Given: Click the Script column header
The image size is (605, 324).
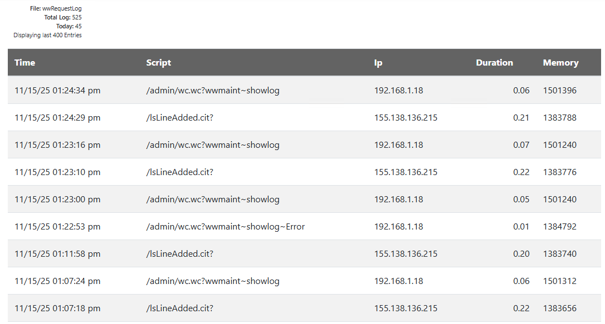Looking at the screenshot, I should click(159, 63).
